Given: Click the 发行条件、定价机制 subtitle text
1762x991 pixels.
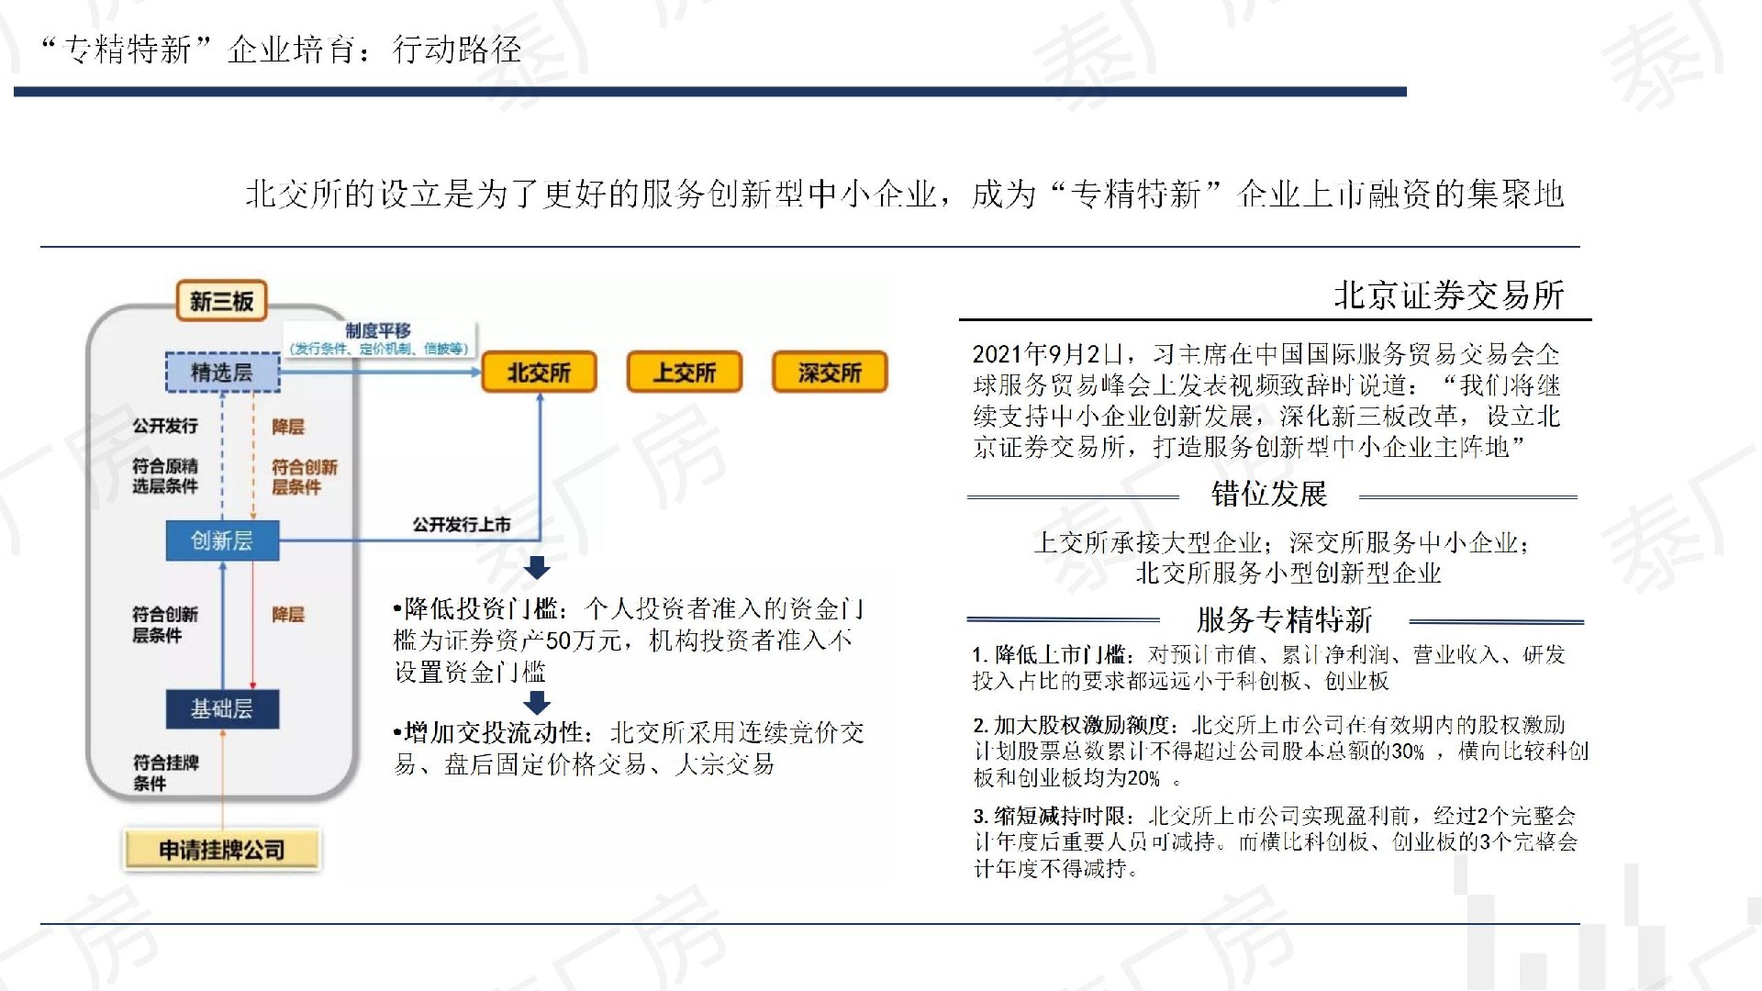Looking at the screenshot, I should (378, 349).
